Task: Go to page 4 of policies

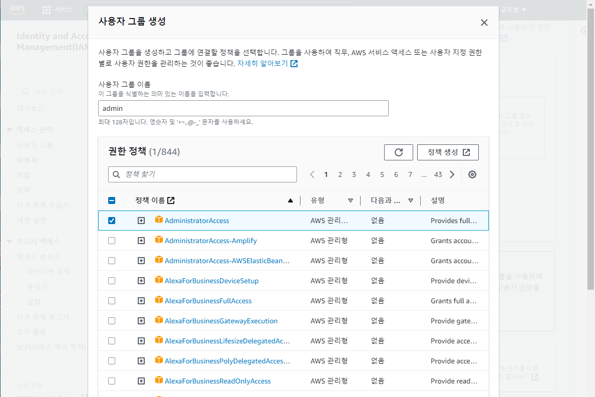Action: tap(368, 174)
